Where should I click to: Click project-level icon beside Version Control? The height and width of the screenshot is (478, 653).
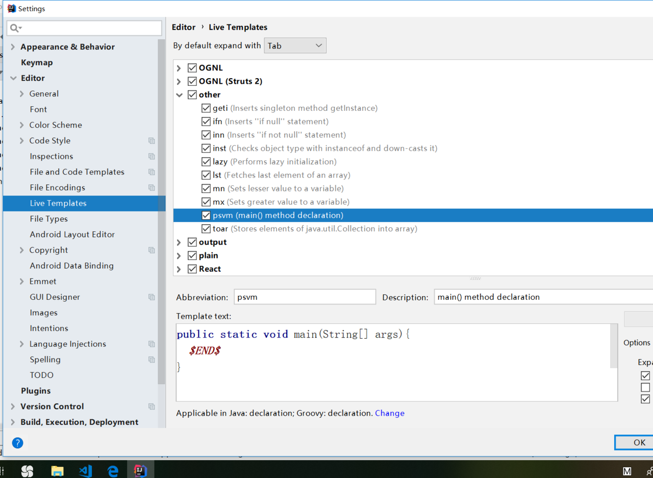(x=152, y=407)
